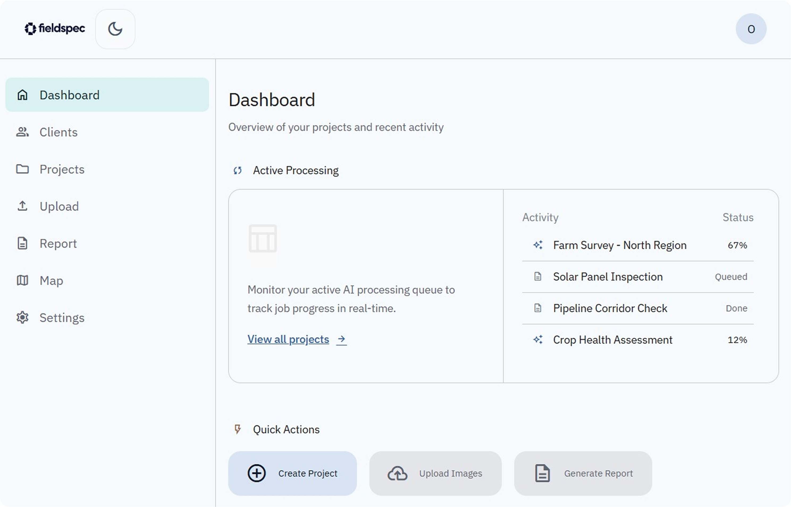Viewport: 791px width, 507px height.
Task: Click the sparkle icon for Farm Survey - North Region
Action: (538, 245)
